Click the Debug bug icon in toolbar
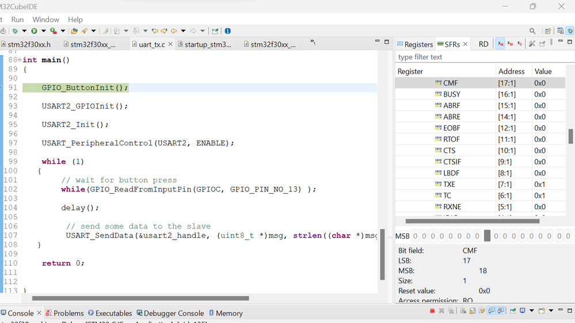Image resolution: width=575 pixels, height=323 pixels. point(15,31)
